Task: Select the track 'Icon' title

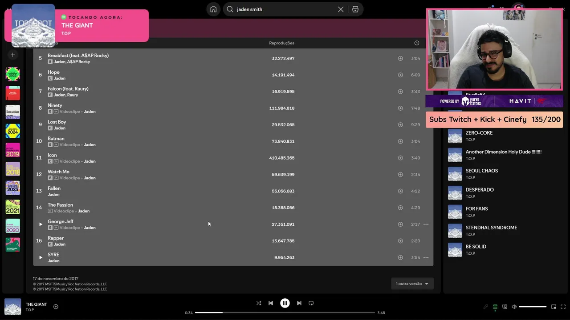Action: point(52,155)
